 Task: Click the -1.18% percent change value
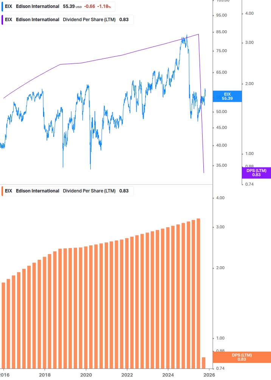104,6
